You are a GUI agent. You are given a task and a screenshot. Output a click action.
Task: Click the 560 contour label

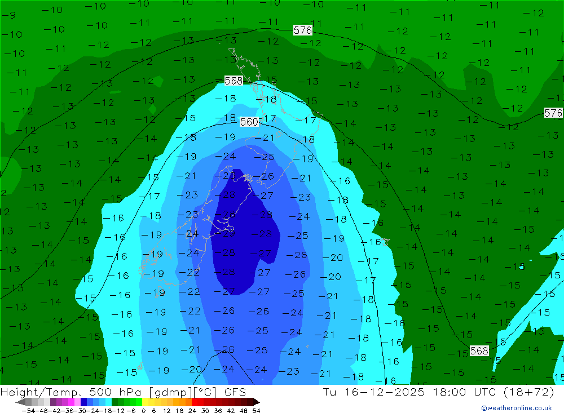click(x=249, y=122)
